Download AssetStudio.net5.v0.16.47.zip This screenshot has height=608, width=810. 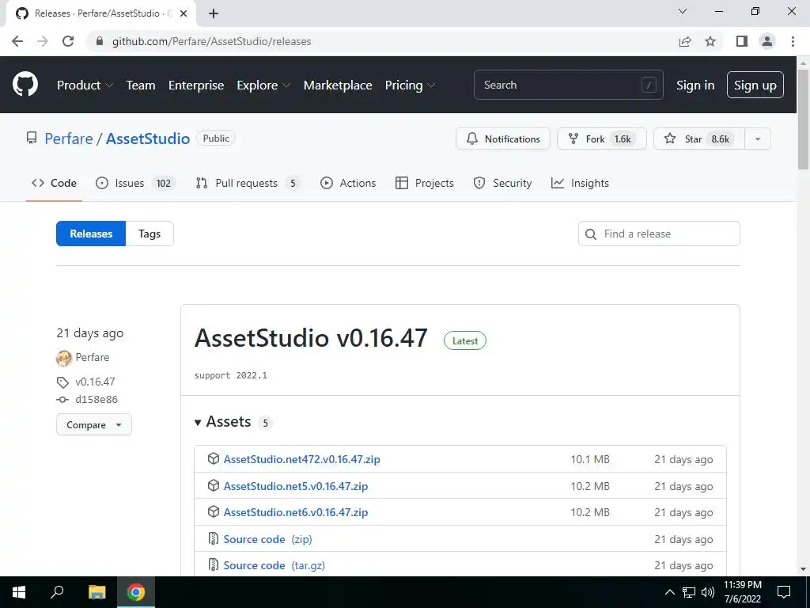point(296,486)
